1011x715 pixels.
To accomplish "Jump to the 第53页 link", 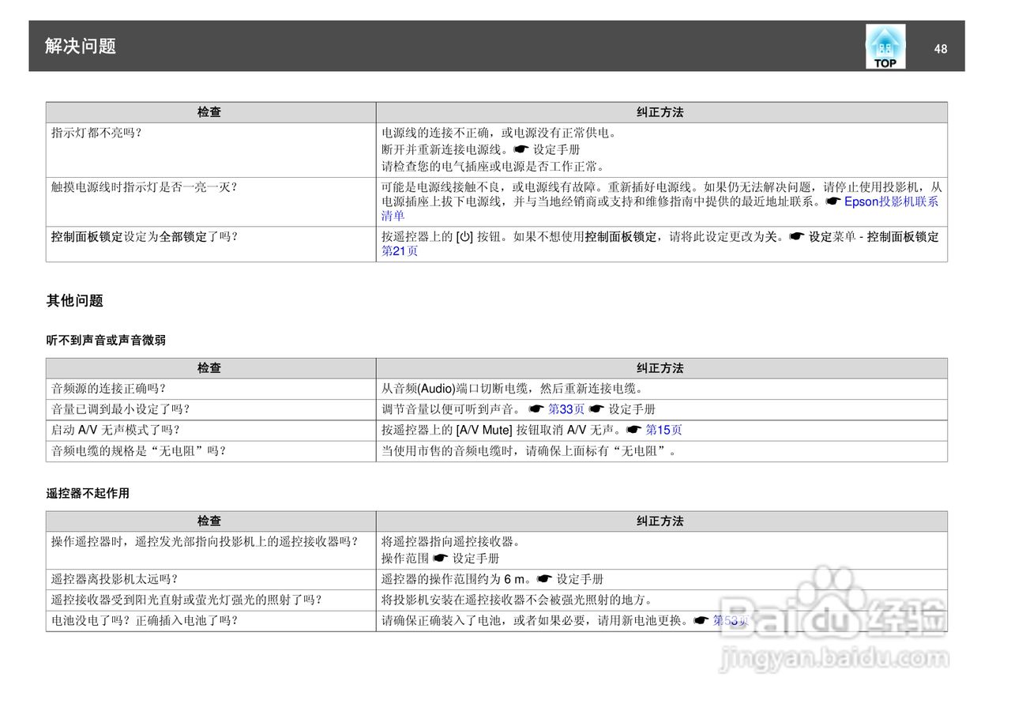I will 731,621.
